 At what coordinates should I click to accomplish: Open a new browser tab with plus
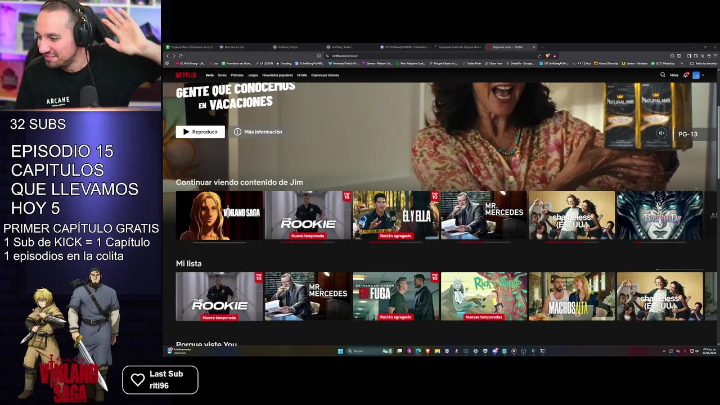(543, 47)
